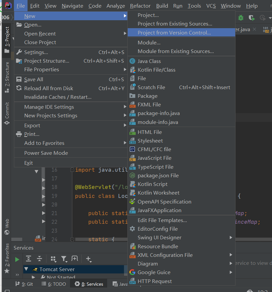Viewport: 272px width, 292px height.
Task: Open the Refactor menu
Action: (x=140, y=6)
